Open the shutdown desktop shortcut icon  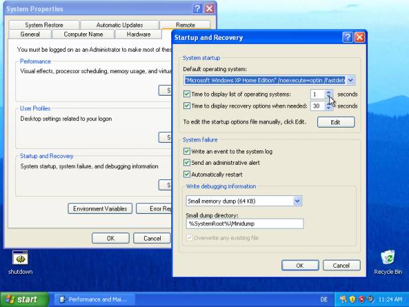(20, 258)
